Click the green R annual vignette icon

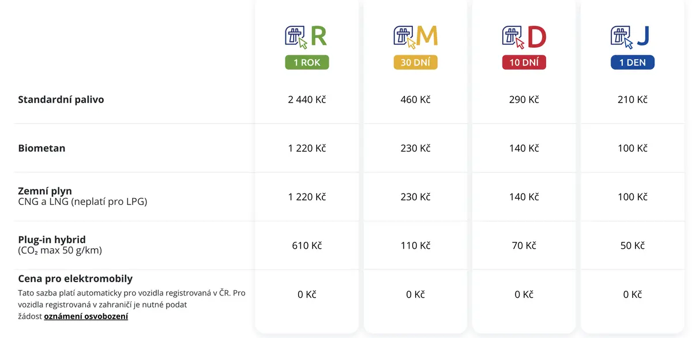click(x=306, y=37)
